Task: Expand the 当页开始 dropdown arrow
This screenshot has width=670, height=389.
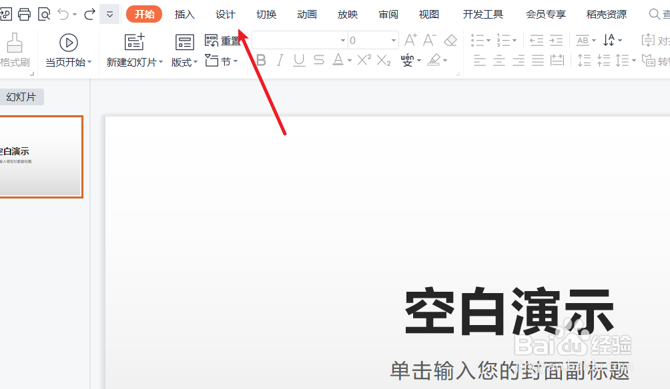Action: coord(89,62)
